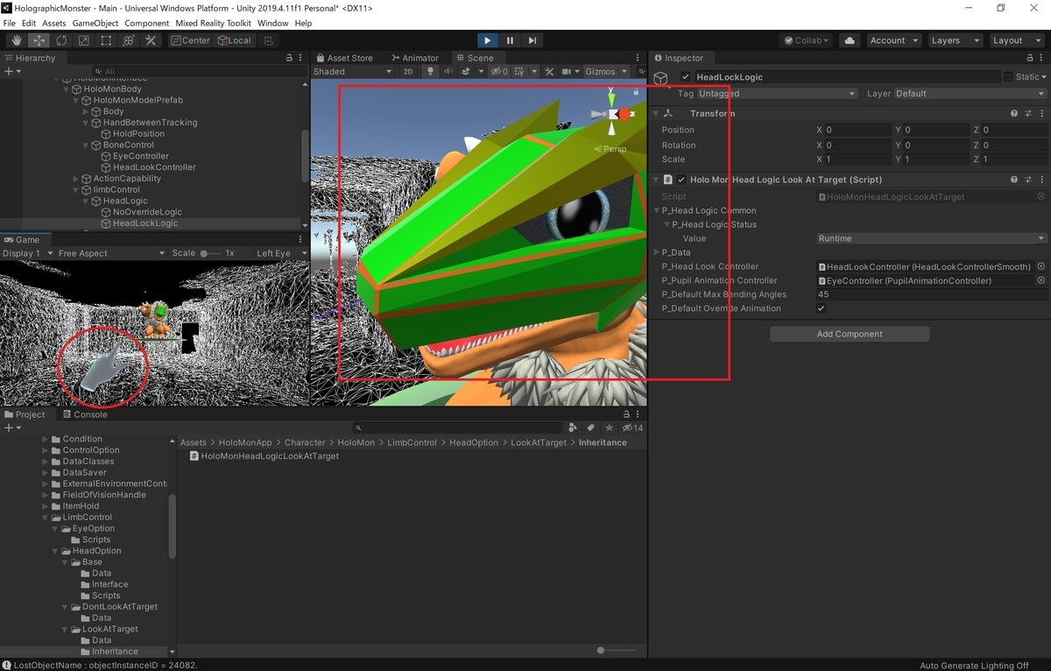Select the Move tool in toolbar
1051x671 pixels.
pyautogui.click(x=39, y=40)
